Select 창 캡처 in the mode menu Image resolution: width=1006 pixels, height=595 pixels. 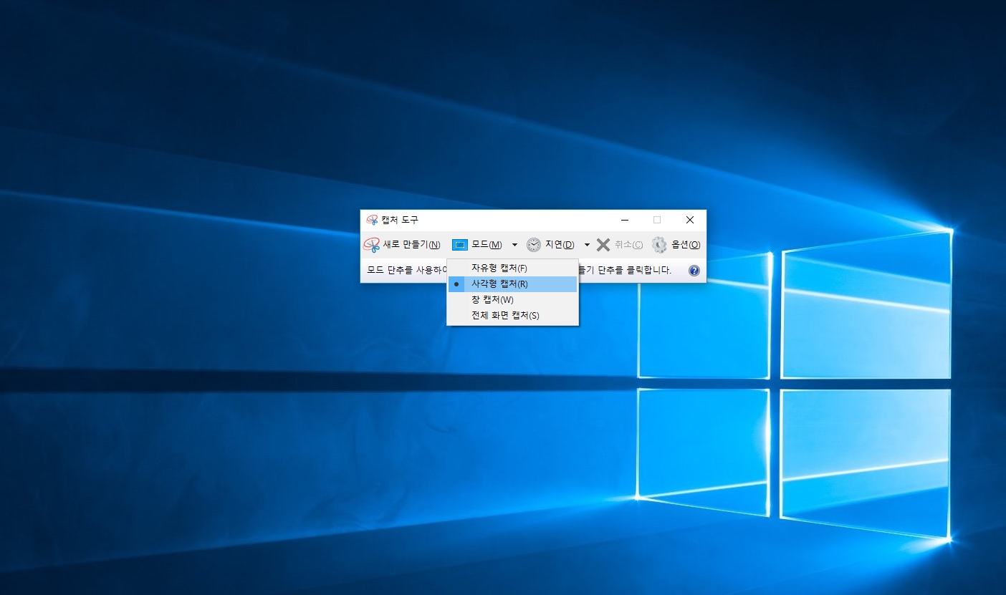(492, 299)
